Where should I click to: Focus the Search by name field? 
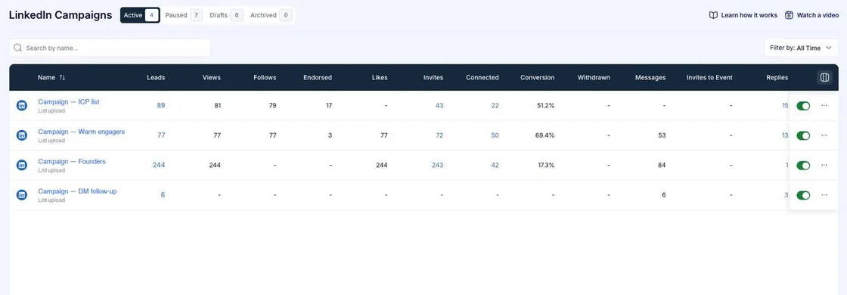(x=110, y=48)
